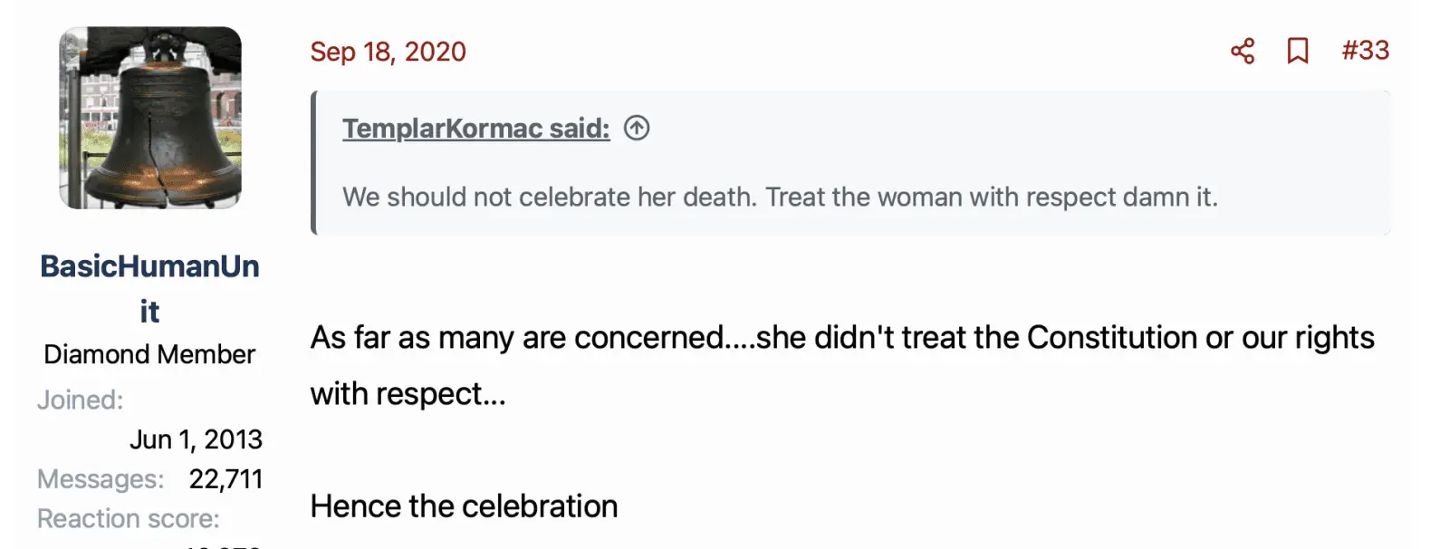Click the Sep 18, 2020 post date
Viewport: 1449px width, 549px height.
pos(388,52)
